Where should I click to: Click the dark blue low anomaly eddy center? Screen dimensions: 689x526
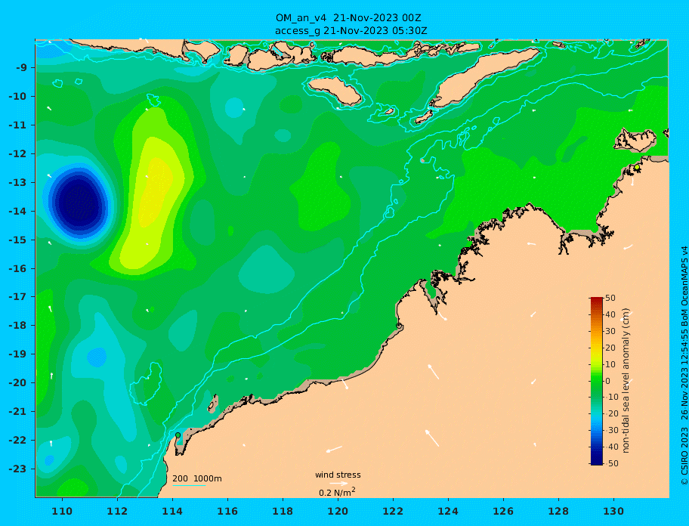pyautogui.click(x=79, y=203)
